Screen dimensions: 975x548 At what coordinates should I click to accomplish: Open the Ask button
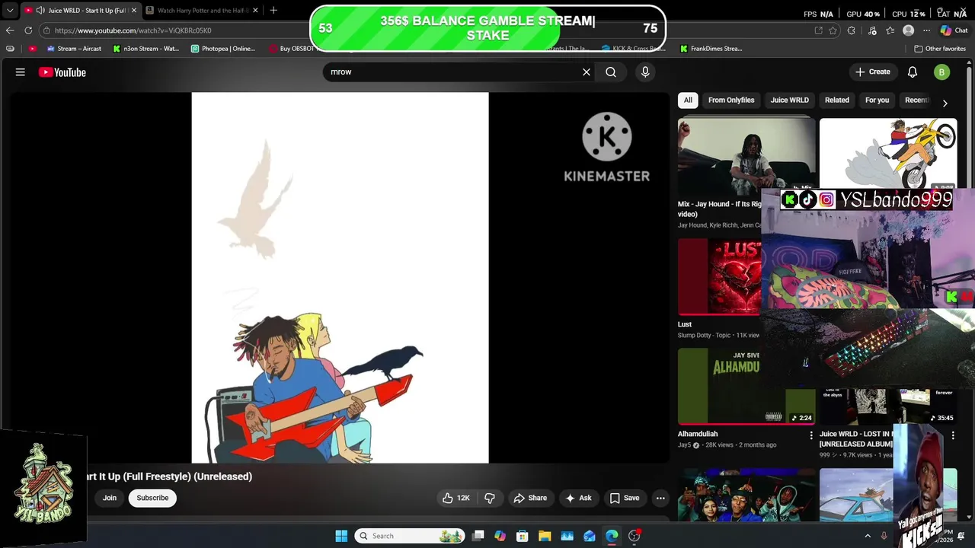click(x=578, y=498)
